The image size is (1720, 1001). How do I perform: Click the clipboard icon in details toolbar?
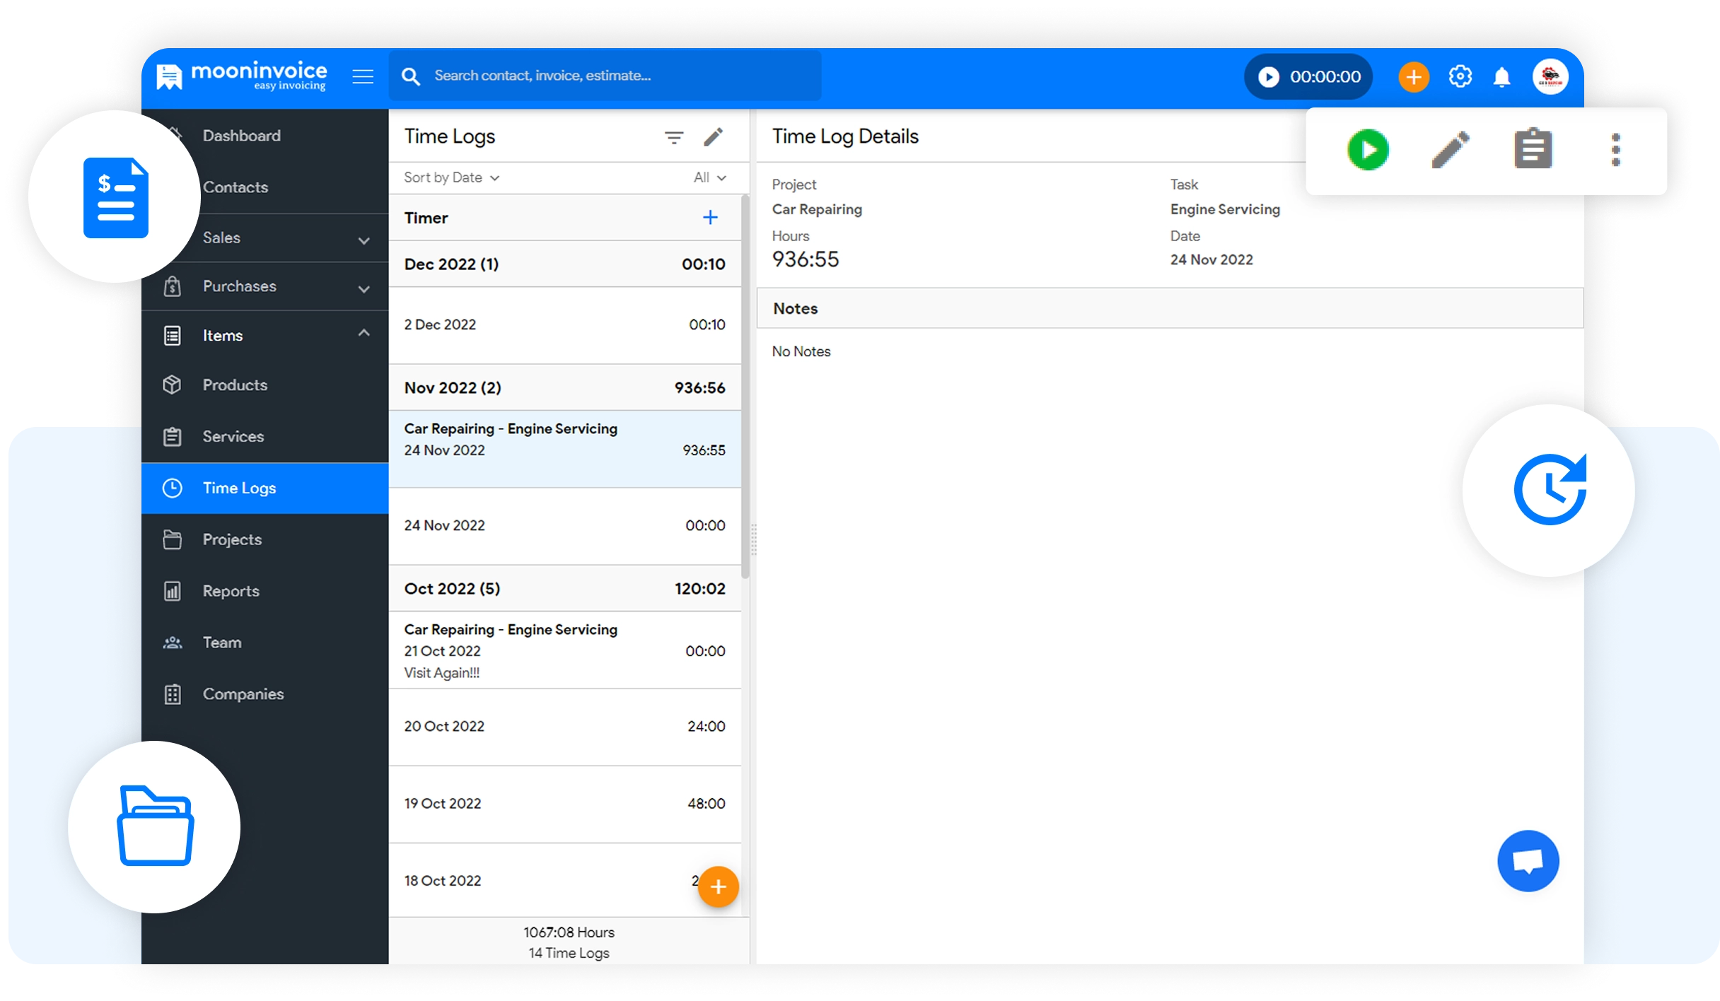1533,150
